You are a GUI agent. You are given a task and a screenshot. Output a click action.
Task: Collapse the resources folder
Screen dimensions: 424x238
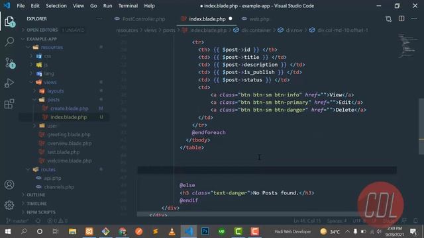pos(52,47)
